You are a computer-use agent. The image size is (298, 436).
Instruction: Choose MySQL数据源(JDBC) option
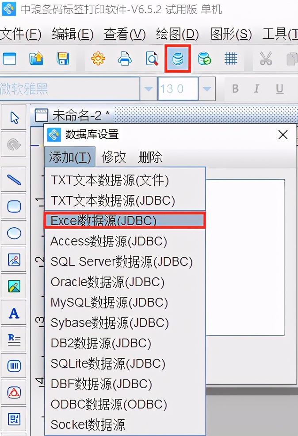pyautogui.click(x=125, y=302)
